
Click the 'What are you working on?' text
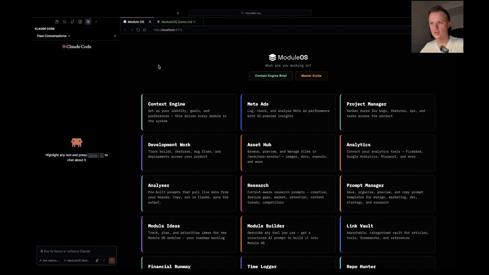[x=288, y=66]
